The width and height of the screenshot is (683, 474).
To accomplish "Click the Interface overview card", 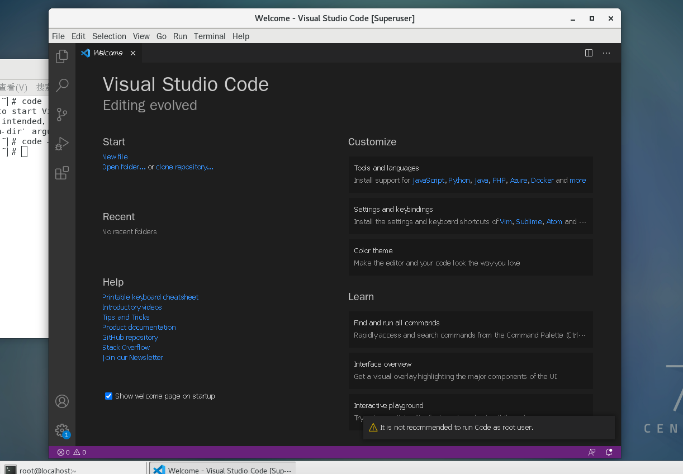I will pyautogui.click(x=471, y=371).
